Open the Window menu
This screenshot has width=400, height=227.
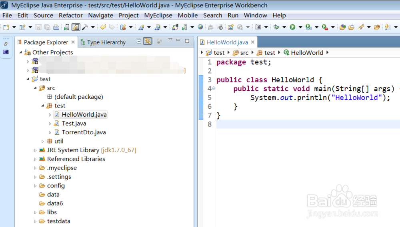[255, 15]
